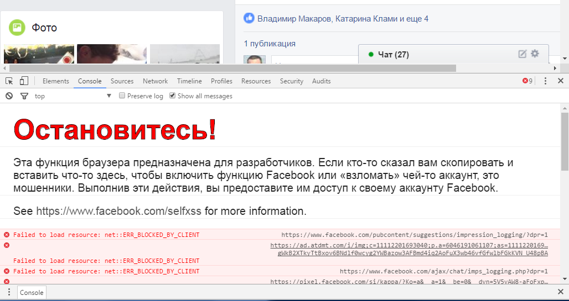Open the top execution context dropdown
569x301 pixels.
coord(73,96)
